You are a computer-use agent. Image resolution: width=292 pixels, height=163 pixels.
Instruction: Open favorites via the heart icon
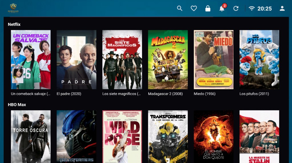194,8
